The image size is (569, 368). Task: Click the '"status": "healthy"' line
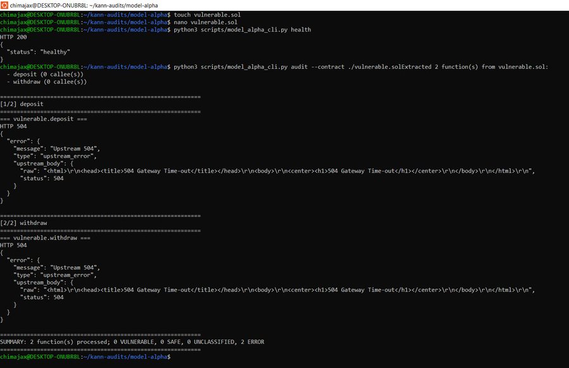point(38,52)
